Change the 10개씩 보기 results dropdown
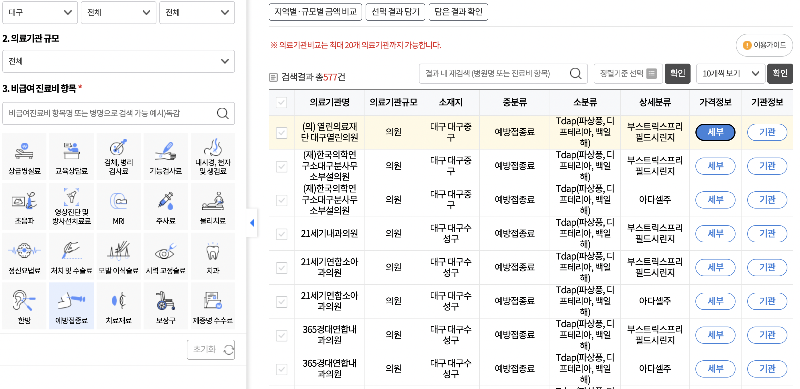Image resolution: width=800 pixels, height=389 pixels. pyautogui.click(x=730, y=73)
